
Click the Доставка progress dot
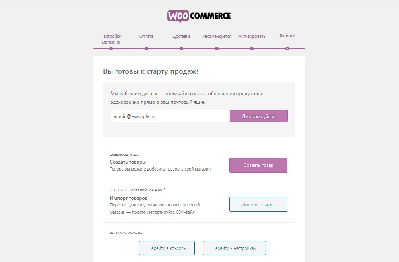(x=182, y=48)
